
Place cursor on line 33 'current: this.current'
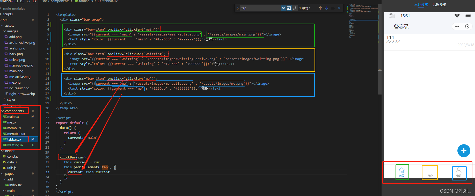coord(89,172)
